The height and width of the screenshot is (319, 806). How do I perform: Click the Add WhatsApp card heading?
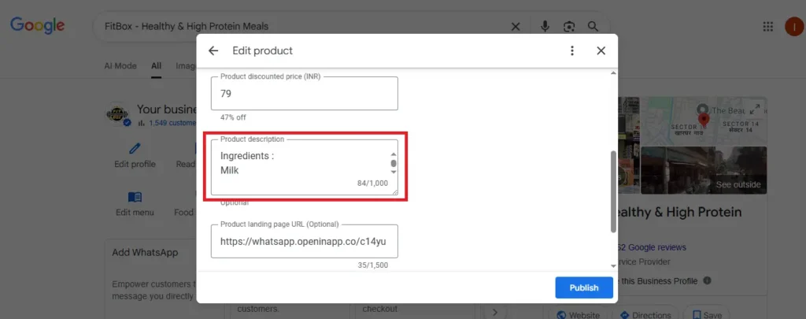click(145, 253)
